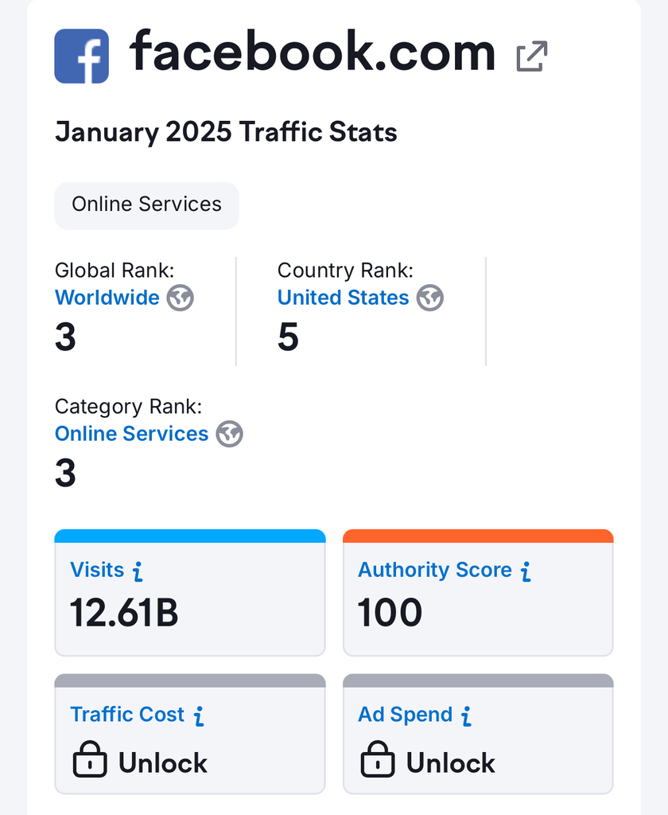Screen dimensions: 668x815
Task: Open the Worldwide global rank link
Action: 107,298
